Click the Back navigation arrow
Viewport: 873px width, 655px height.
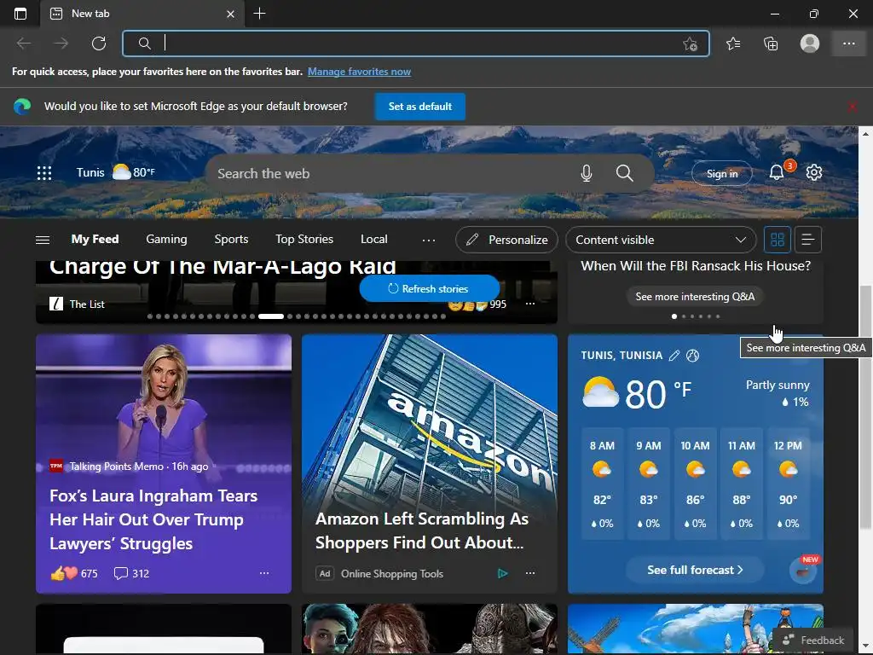click(24, 43)
